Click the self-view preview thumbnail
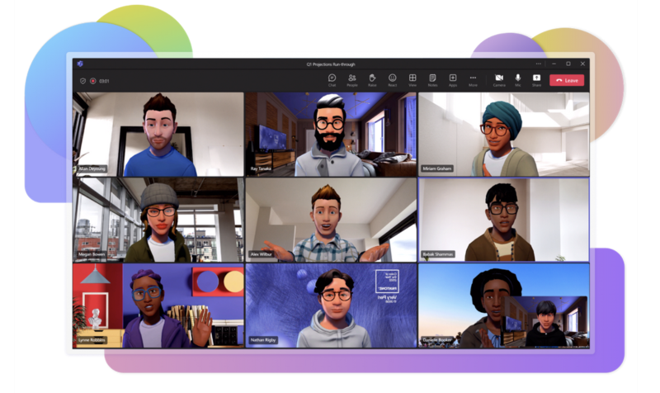This screenshot has height=393, width=660. 546,321
